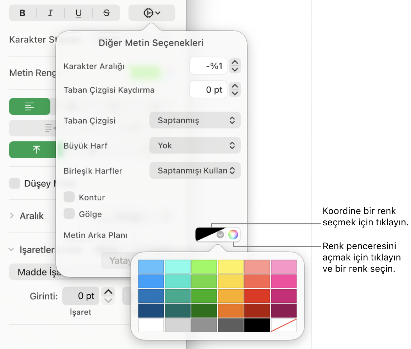The image size is (411, 349).
Task: Pick the yellow swatch in second row
Action: [x=231, y=281]
